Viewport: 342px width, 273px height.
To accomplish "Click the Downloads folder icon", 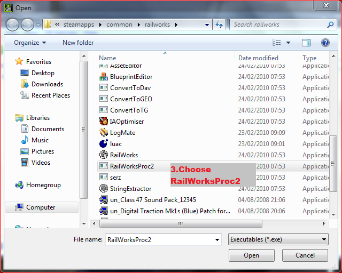I will [x=25, y=84].
